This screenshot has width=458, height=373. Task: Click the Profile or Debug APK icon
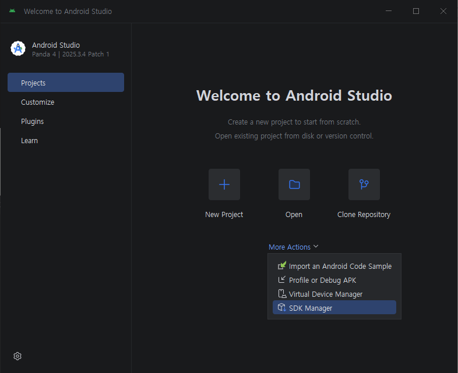[x=282, y=280]
